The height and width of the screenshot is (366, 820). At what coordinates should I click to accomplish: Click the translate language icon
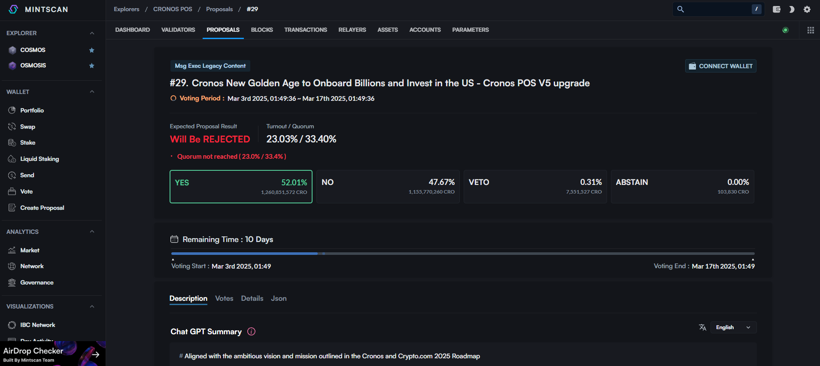[702, 327]
